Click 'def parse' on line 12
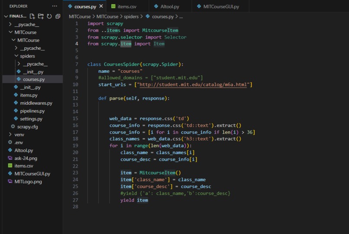Viewport: 349px width, 234px height. (111, 98)
